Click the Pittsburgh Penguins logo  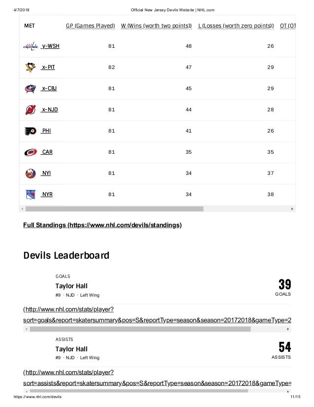click(x=31, y=67)
